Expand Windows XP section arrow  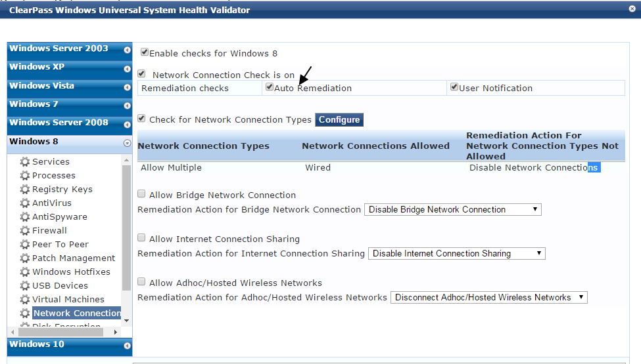127,69
